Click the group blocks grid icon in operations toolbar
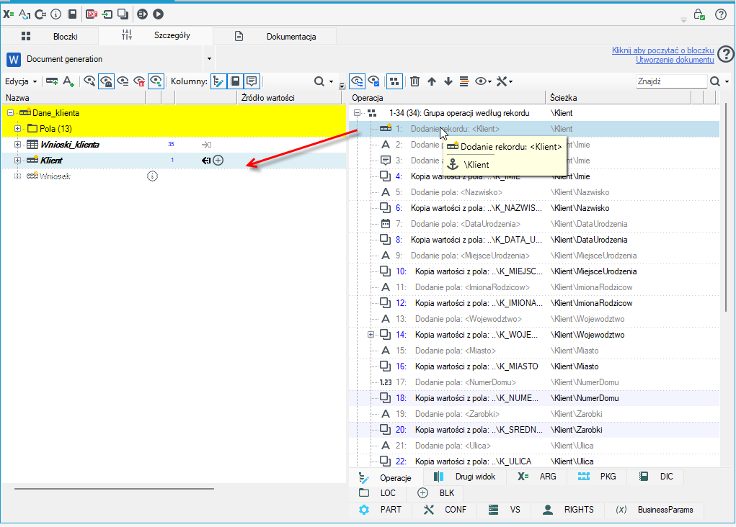The width and height of the screenshot is (736, 527). [x=394, y=81]
